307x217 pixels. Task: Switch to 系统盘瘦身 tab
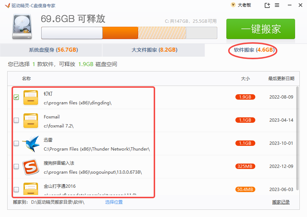(x=51, y=50)
